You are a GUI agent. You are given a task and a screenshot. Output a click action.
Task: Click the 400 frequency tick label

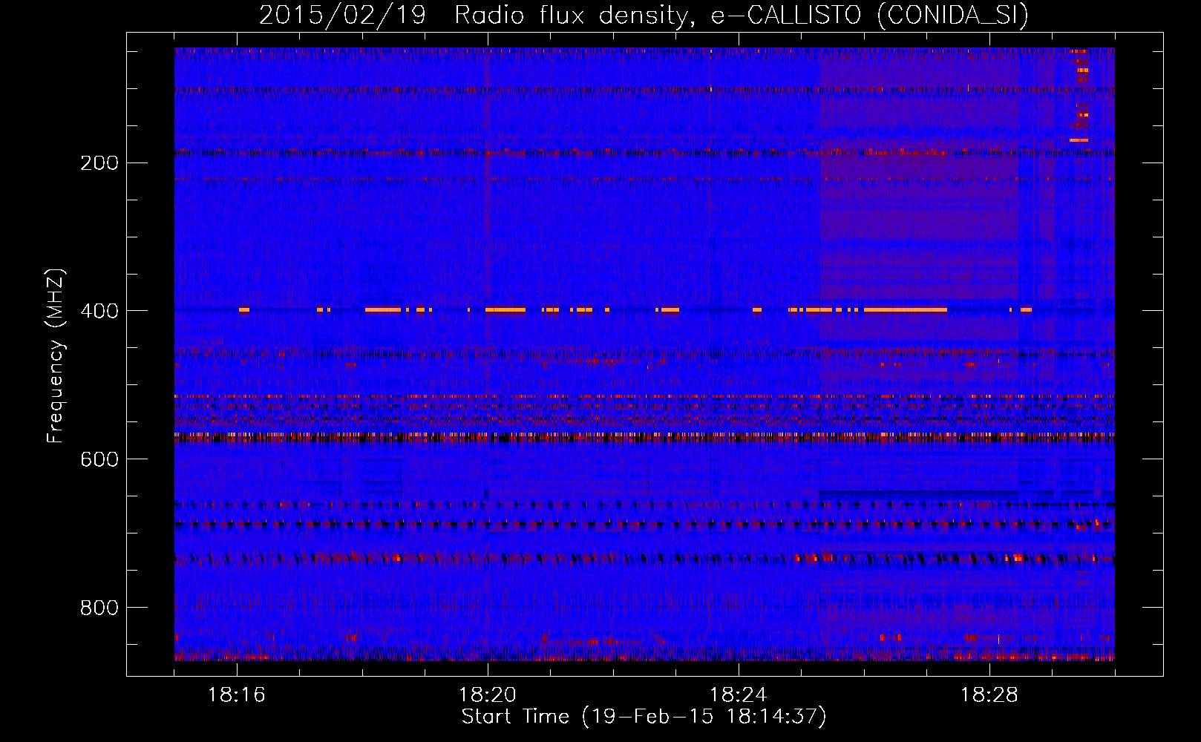[x=99, y=311]
